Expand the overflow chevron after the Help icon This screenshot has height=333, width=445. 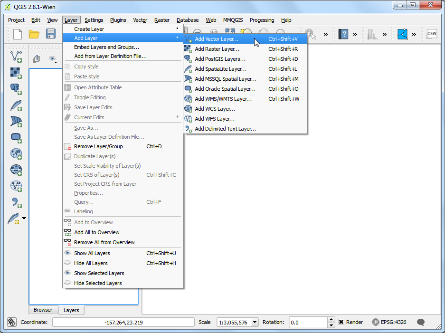355,34
